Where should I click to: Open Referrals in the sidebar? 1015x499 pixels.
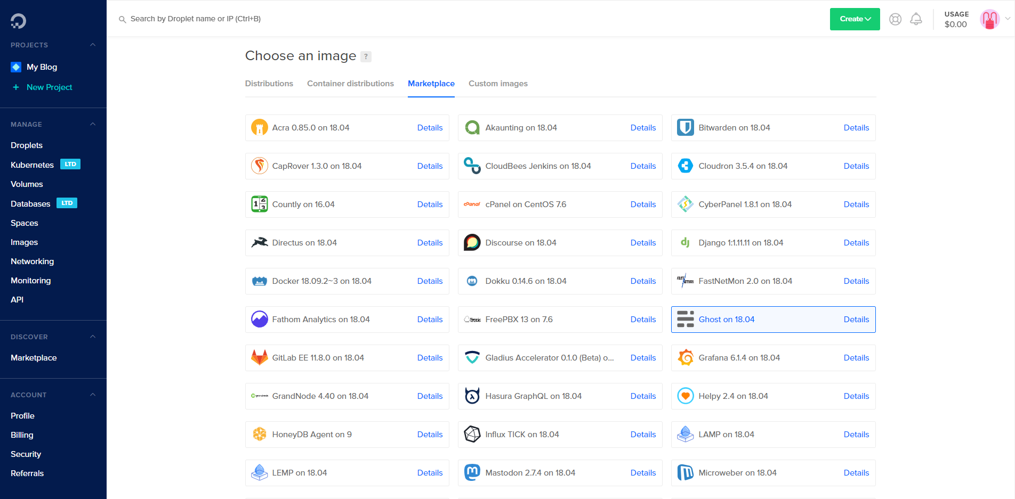[27, 473]
